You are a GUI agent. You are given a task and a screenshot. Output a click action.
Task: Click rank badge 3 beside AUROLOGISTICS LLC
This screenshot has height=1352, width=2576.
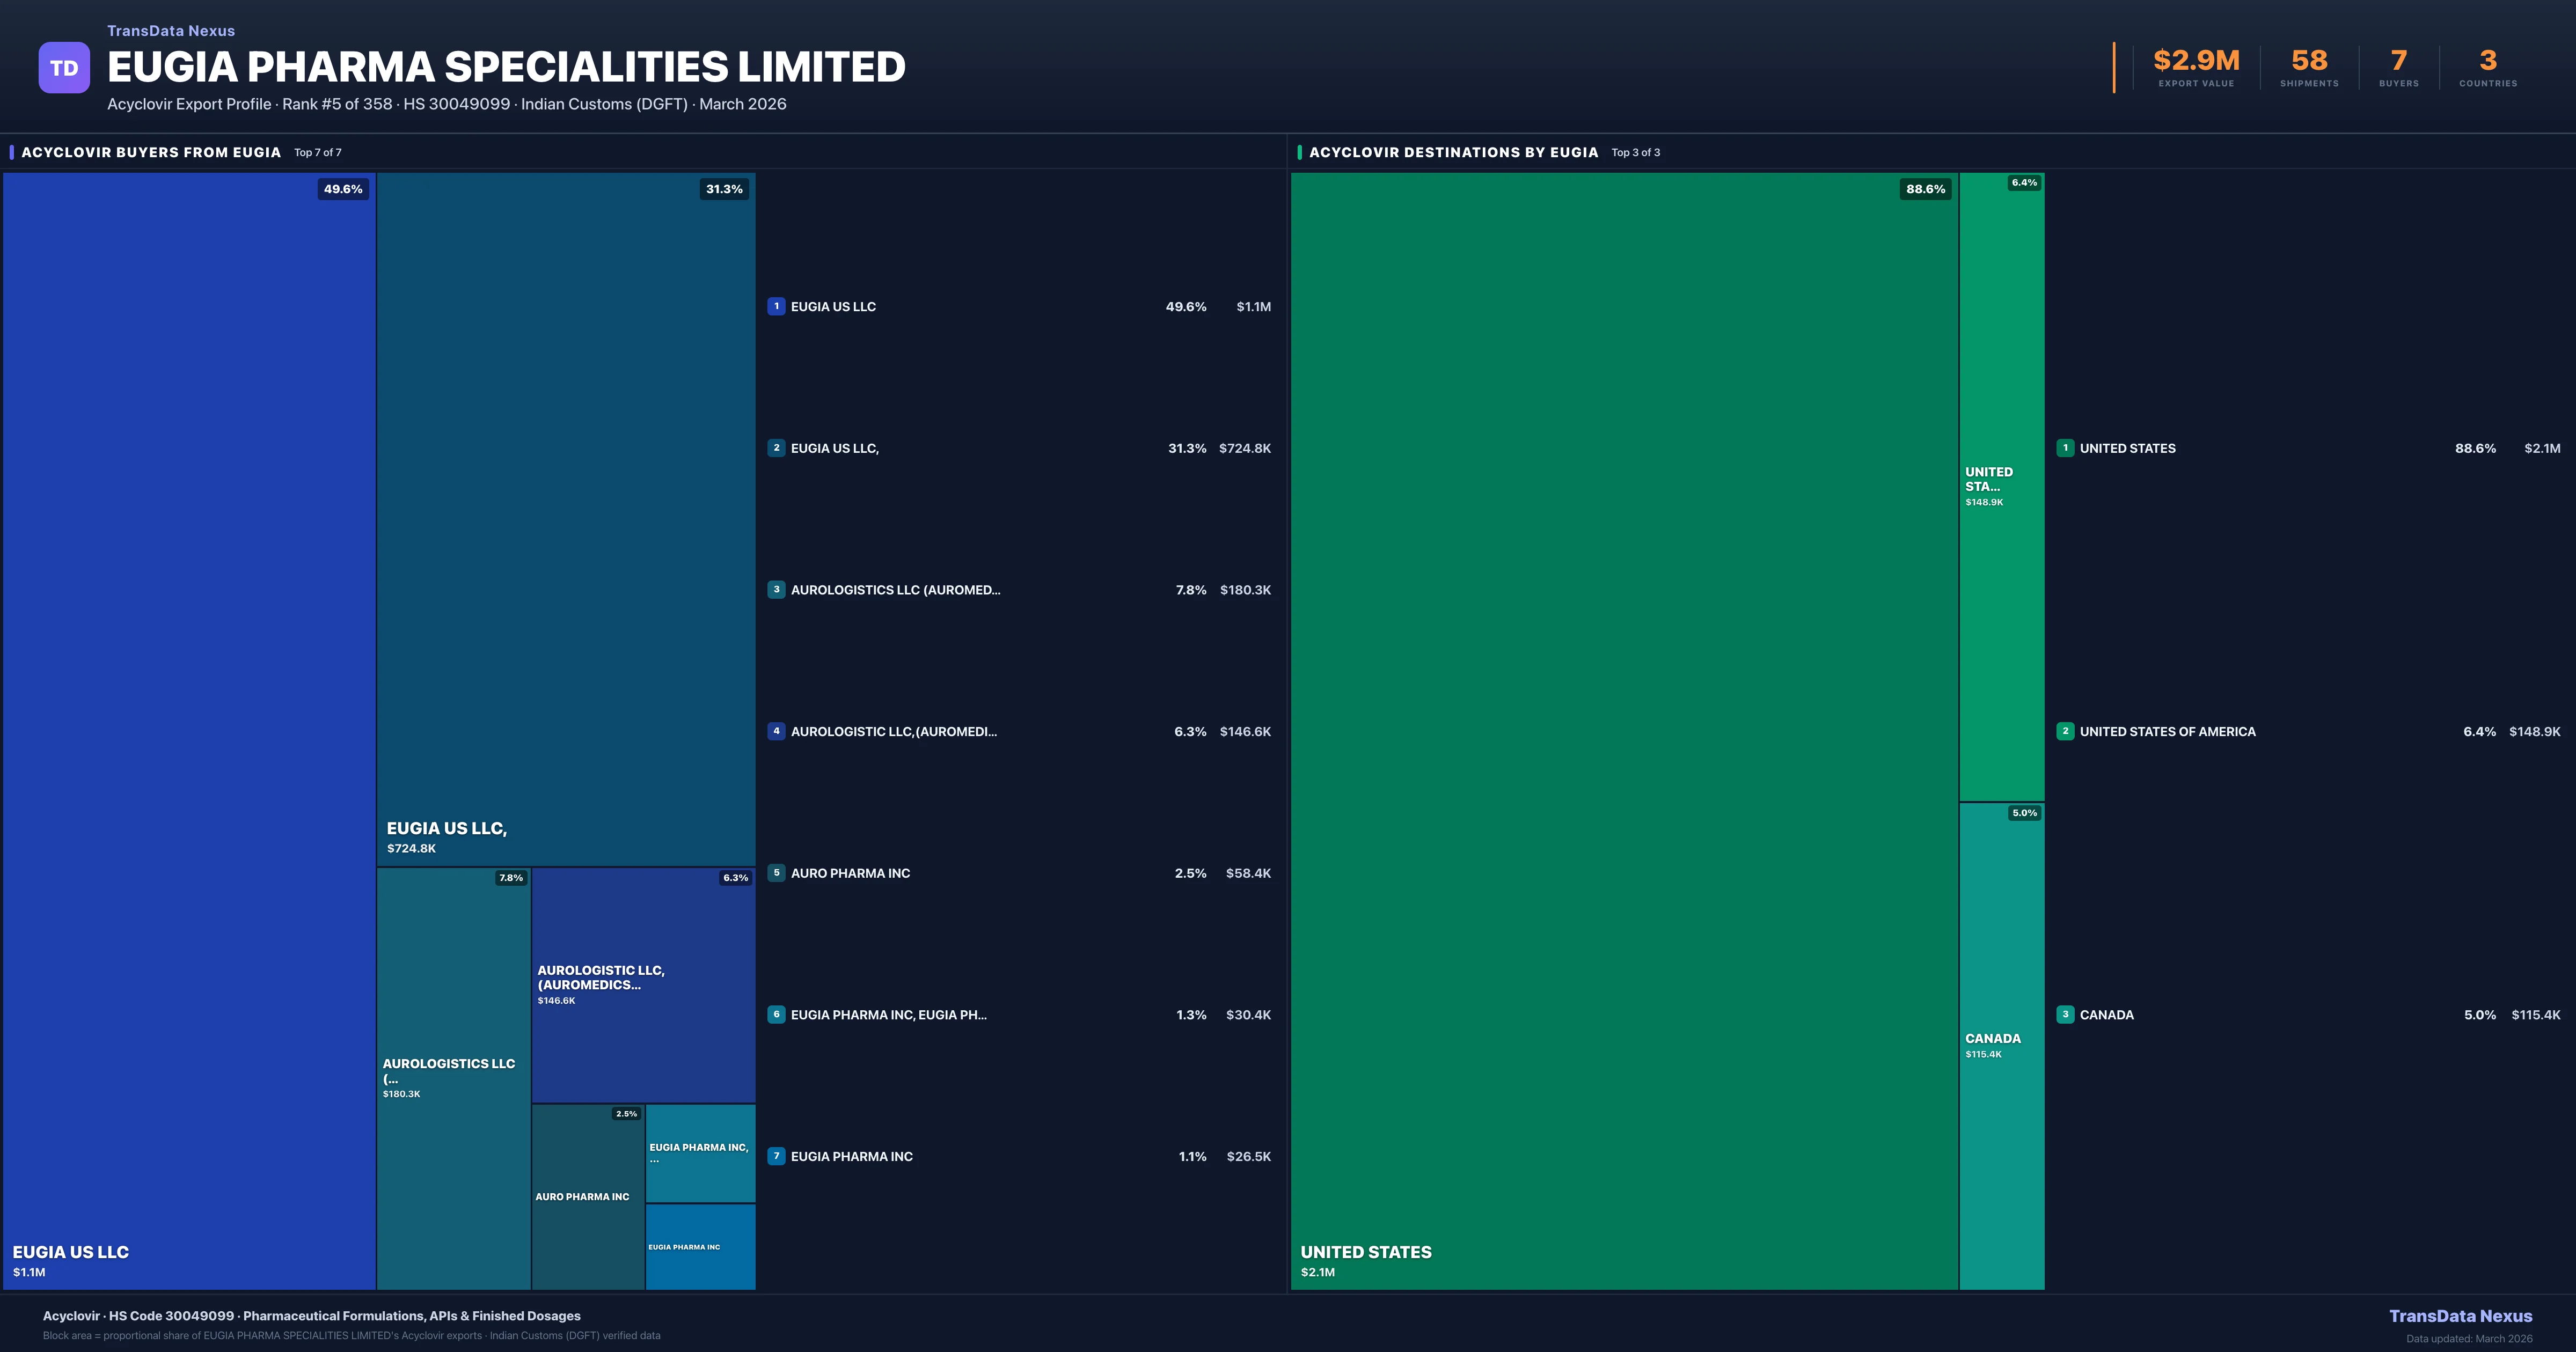776,589
